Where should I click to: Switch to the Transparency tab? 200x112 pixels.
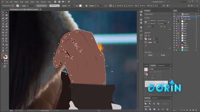point(161,66)
